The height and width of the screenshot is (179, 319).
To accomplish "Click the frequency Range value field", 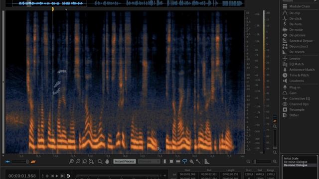I will pos(271,175).
